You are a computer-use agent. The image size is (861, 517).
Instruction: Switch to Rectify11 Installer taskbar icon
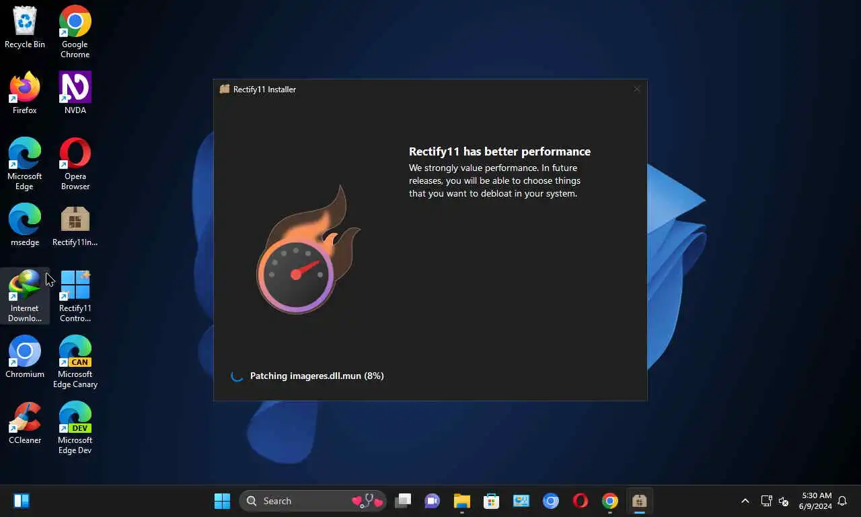[639, 501]
